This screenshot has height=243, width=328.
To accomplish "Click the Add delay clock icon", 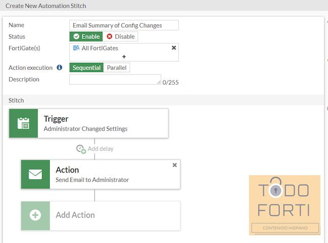I will pyautogui.click(x=81, y=149).
